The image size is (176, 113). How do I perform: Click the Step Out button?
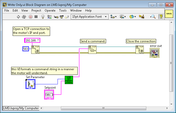point(67,17)
